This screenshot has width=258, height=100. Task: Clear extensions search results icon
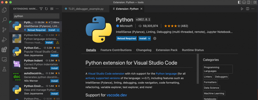[x=52, y=9]
